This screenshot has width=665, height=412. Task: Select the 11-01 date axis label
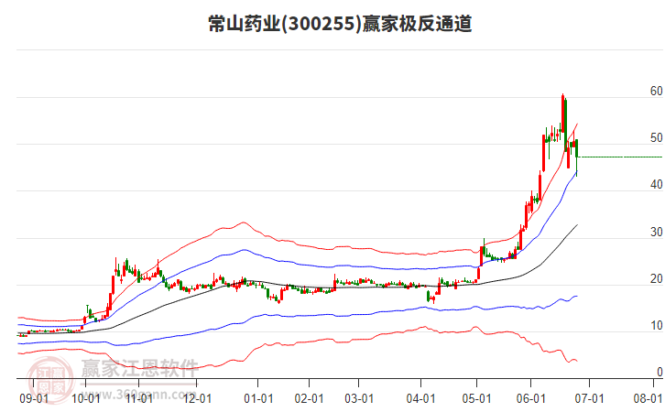139,399
